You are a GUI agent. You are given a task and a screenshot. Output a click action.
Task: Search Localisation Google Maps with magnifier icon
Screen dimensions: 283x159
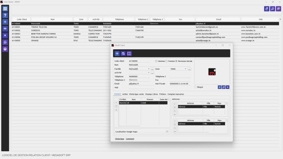(167, 132)
